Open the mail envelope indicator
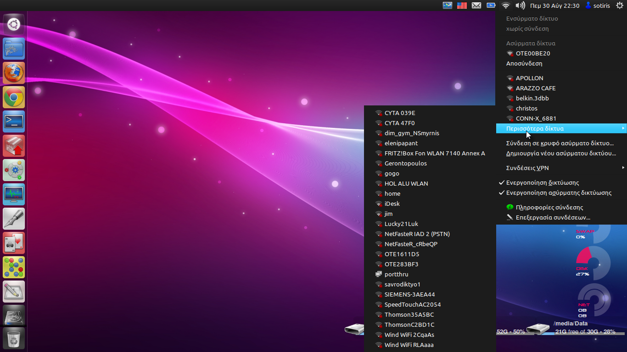Image resolution: width=627 pixels, height=352 pixels. tap(476, 5)
